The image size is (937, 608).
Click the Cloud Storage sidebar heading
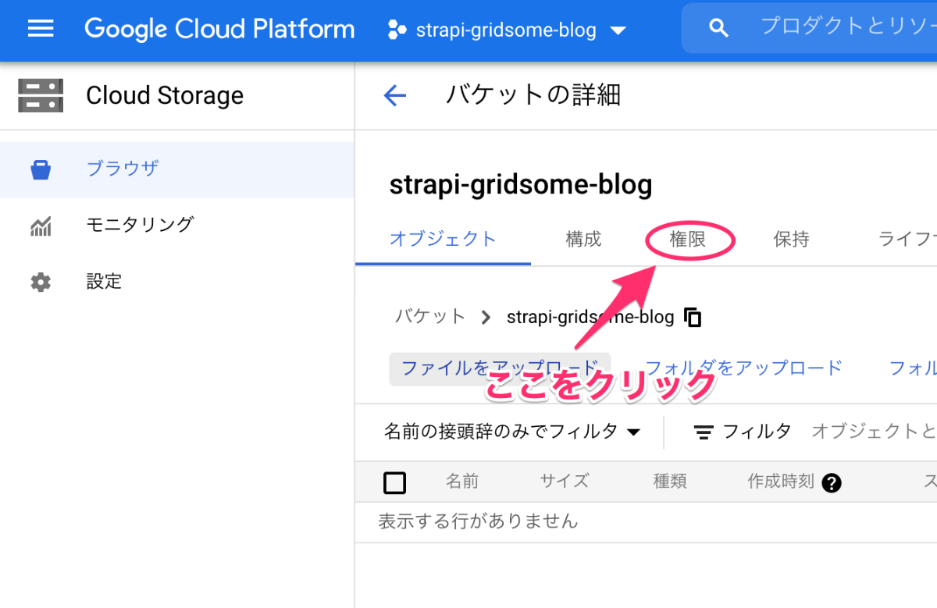click(165, 96)
